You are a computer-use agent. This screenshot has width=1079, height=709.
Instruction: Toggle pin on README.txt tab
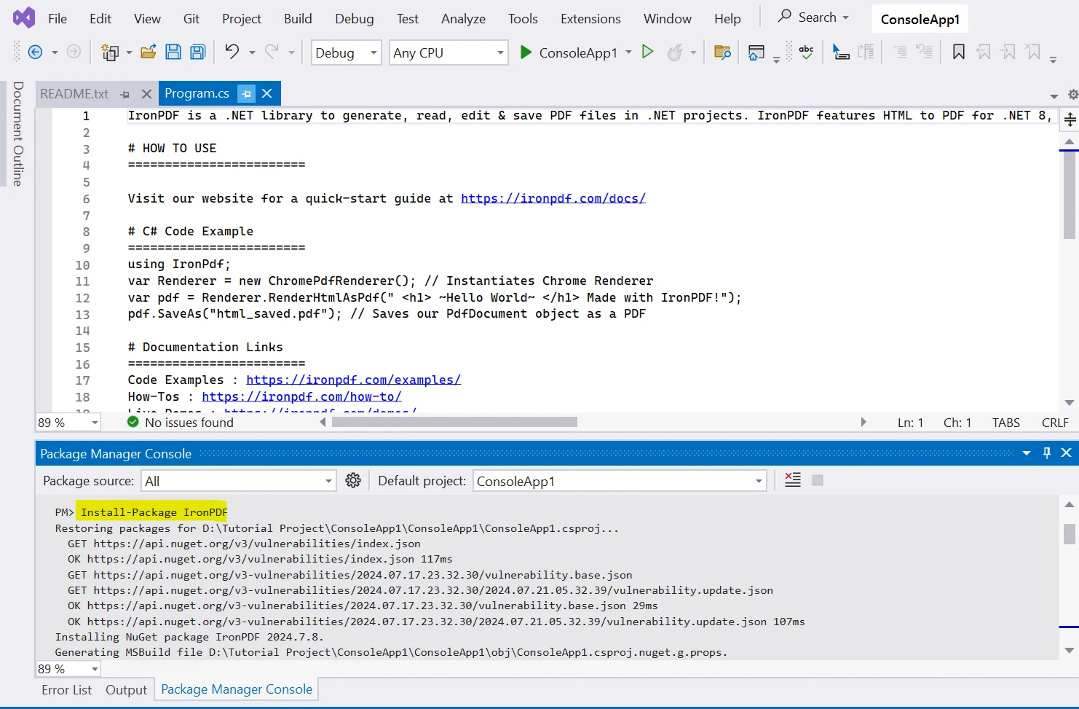tap(125, 94)
